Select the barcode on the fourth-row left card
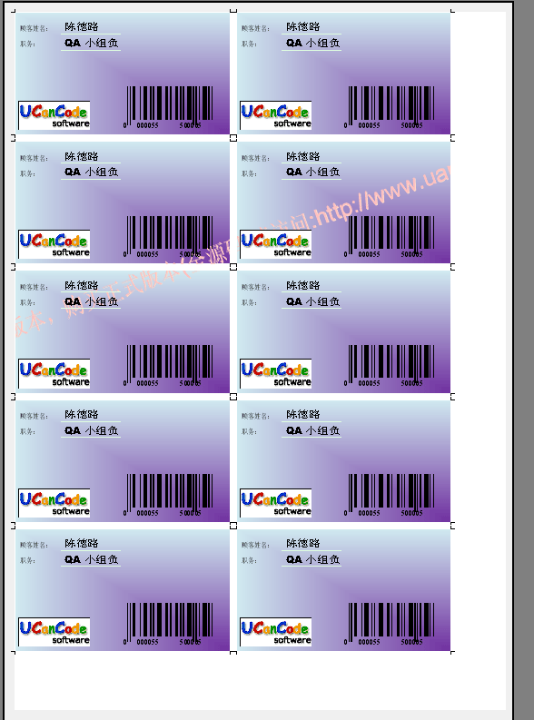This screenshot has width=534, height=720. point(169,494)
